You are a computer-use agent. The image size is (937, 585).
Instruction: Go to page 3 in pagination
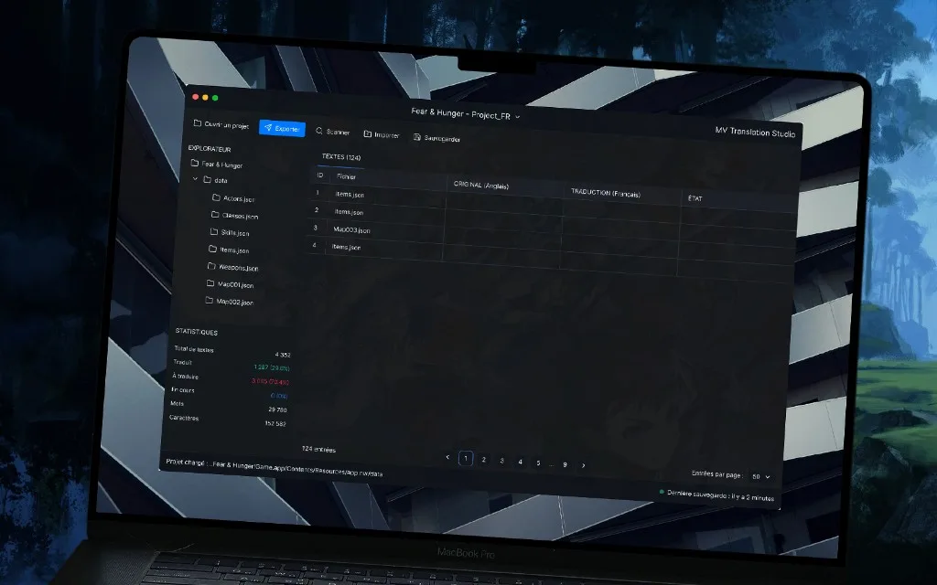pyautogui.click(x=502, y=461)
